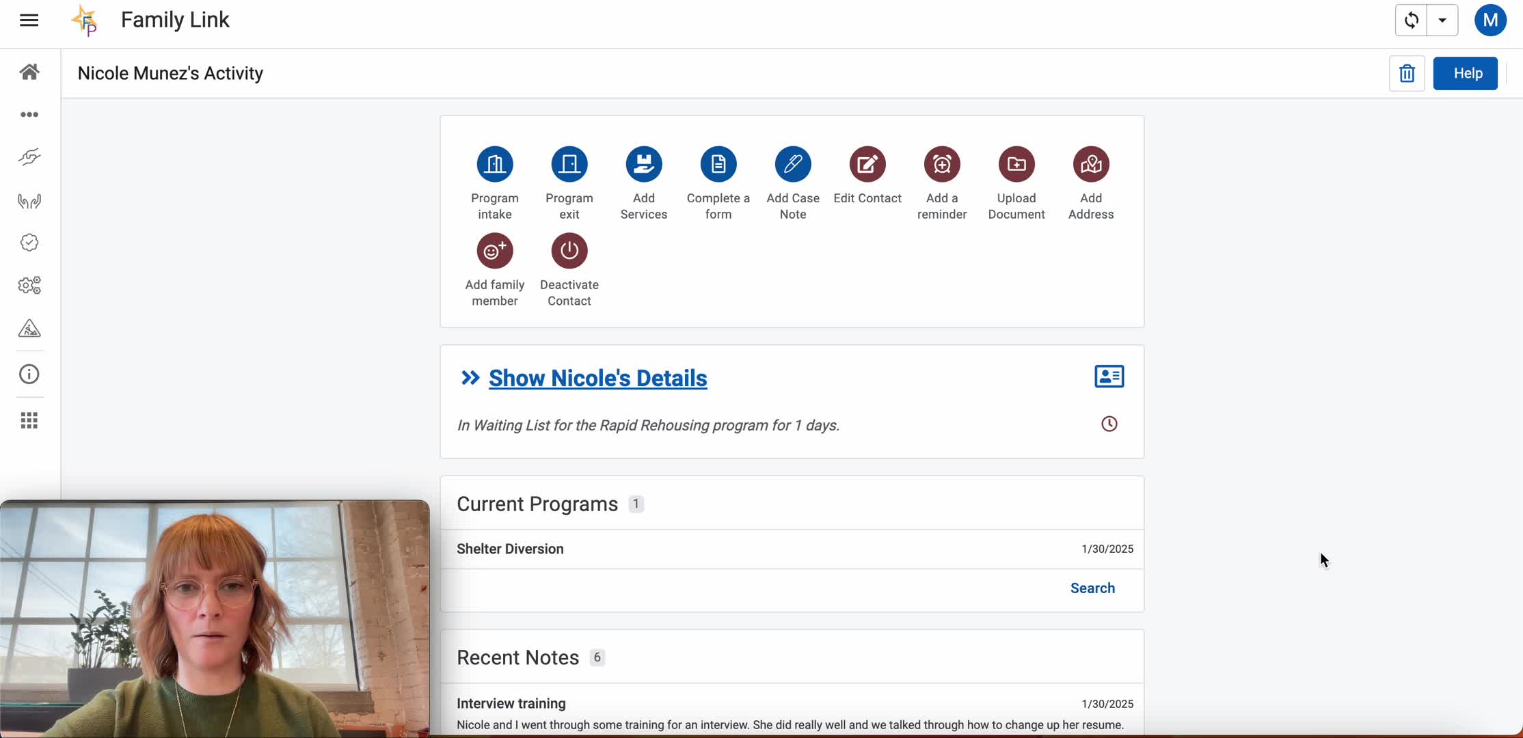Open the Shelter Diversion program row
This screenshot has width=1523, height=738.
click(x=792, y=549)
